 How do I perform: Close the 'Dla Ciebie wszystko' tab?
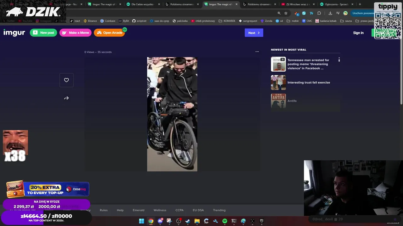[159, 4]
